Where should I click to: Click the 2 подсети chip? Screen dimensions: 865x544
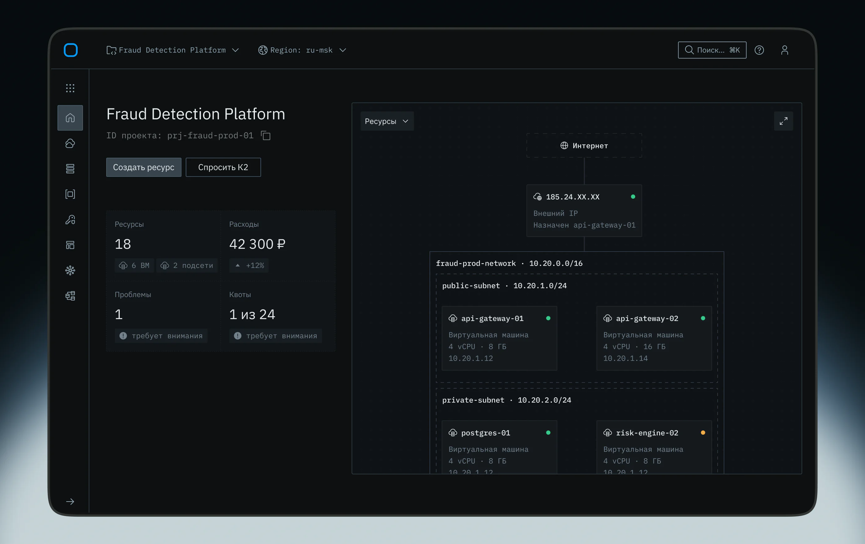(187, 265)
